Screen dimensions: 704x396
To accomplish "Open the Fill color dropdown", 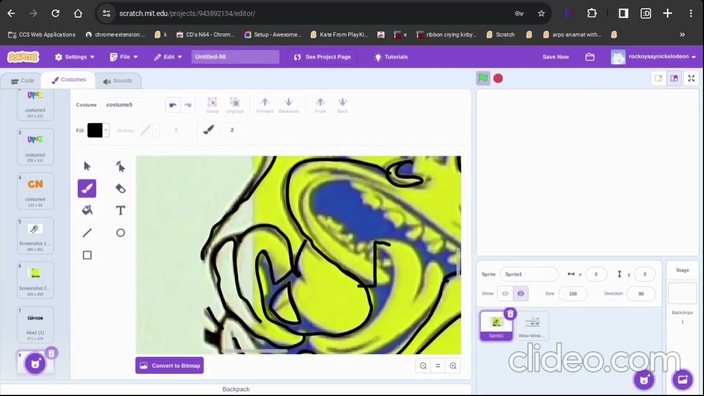I will [98, 130].
